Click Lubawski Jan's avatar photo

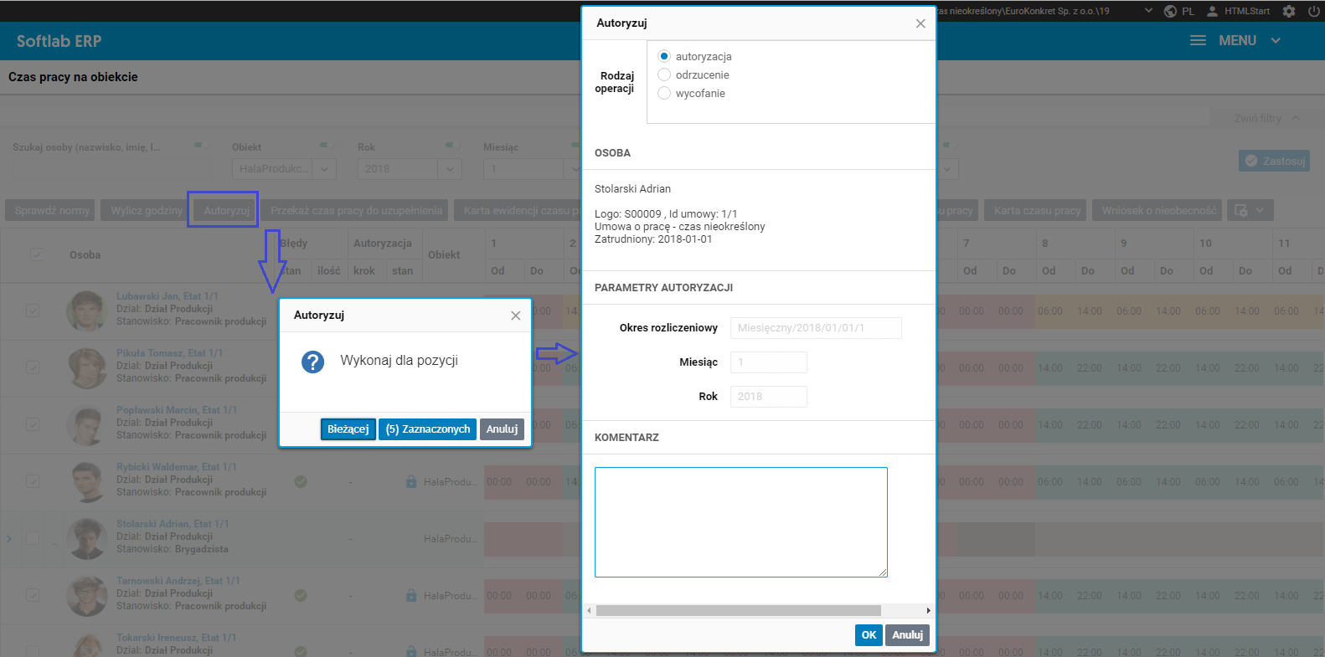[x=86, y=311]
